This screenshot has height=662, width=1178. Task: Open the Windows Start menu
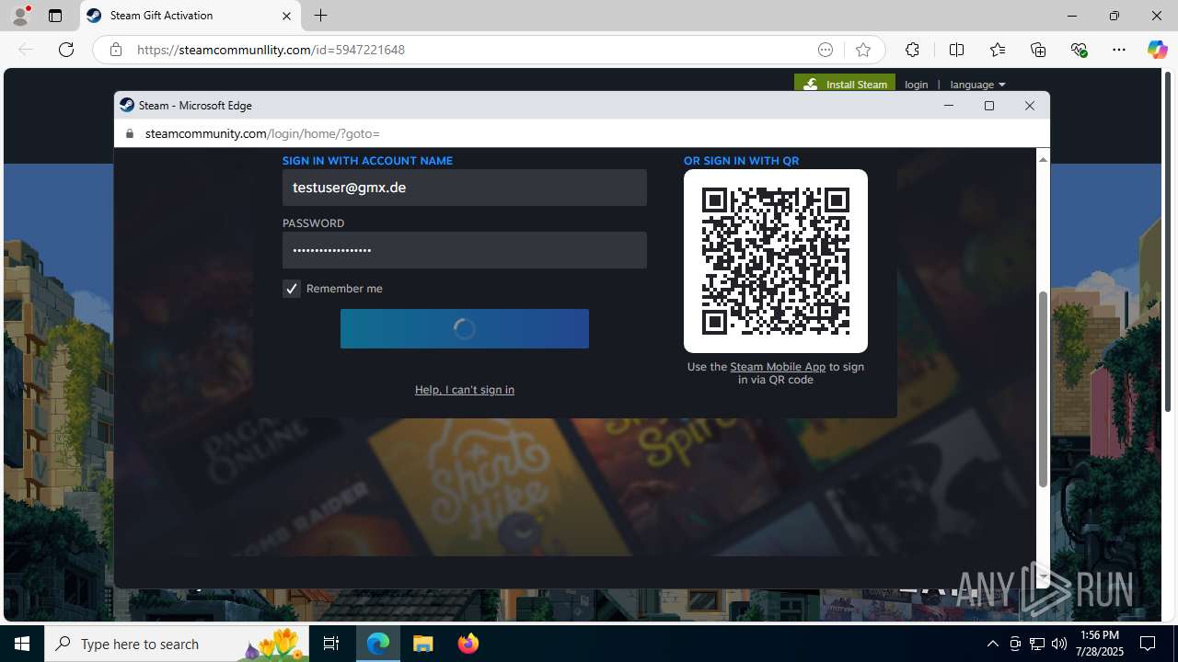22,644
